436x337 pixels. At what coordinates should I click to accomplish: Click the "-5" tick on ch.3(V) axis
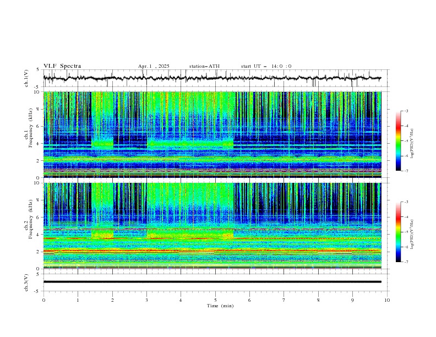tap(37, 291)
